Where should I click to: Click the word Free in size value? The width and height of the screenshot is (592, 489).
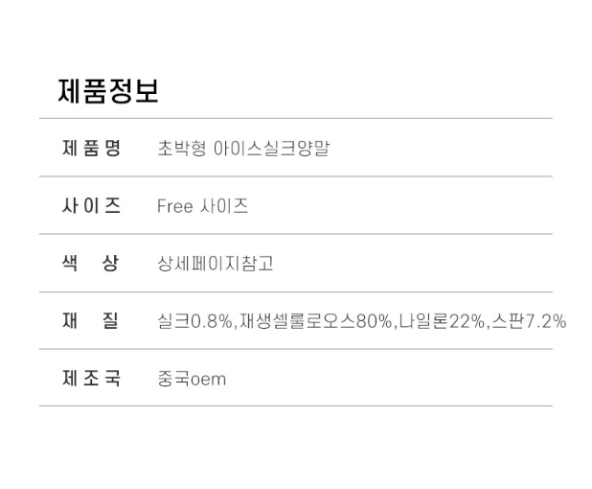point(175,206)
